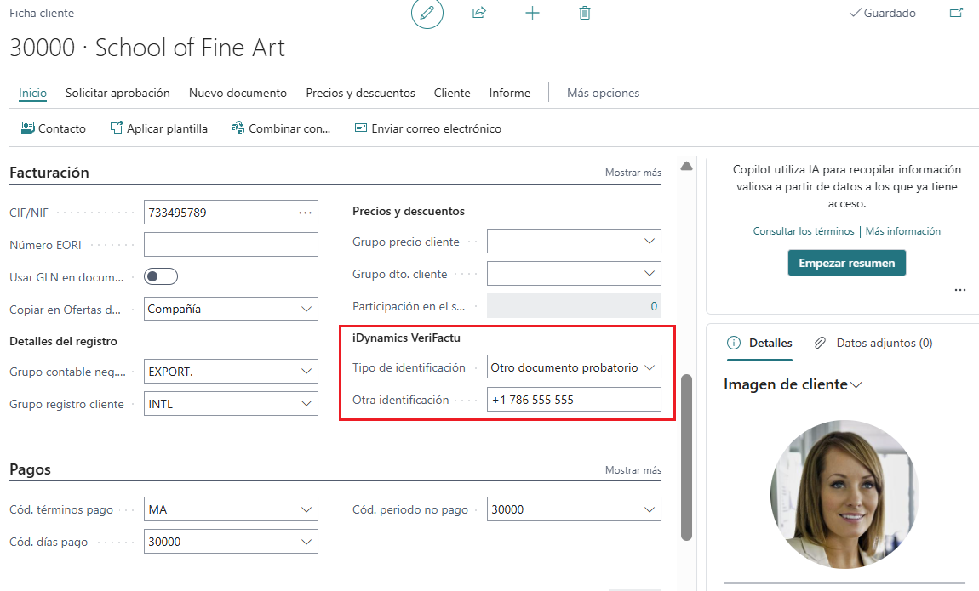Click the Contacto action icon
The image size is (979, 591).
tap(28, 128)
